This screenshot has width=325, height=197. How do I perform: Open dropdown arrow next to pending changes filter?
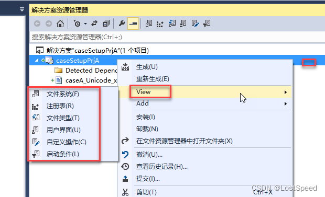pyautogui.click(x=85, y=24)
